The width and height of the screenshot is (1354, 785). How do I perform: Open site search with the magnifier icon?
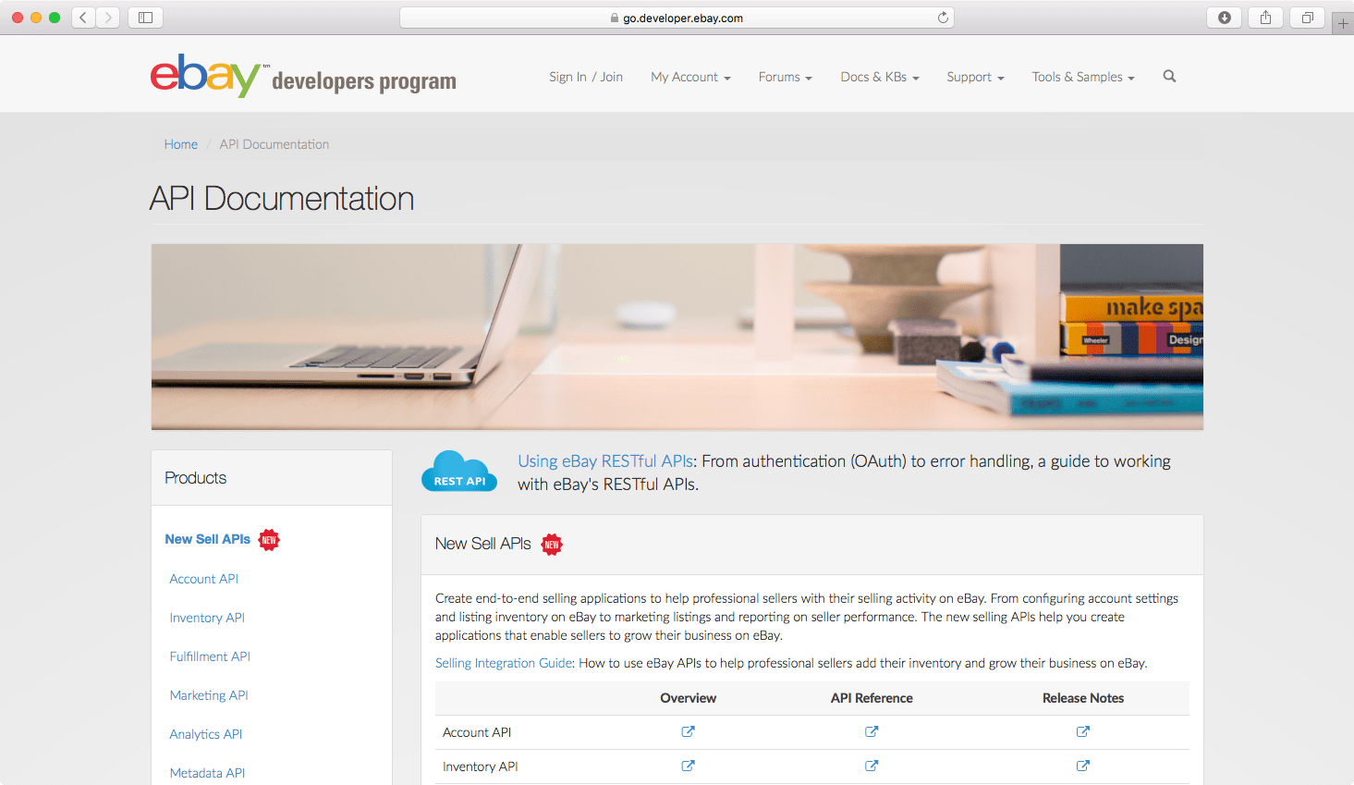(x=1169, y=77)
